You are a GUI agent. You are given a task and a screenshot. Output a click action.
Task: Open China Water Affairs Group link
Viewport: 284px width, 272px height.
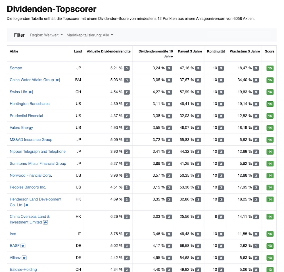click(x=32, y=80)
